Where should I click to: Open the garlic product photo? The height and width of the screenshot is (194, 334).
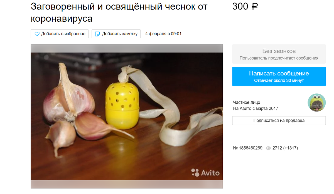[x=127, y=116]
